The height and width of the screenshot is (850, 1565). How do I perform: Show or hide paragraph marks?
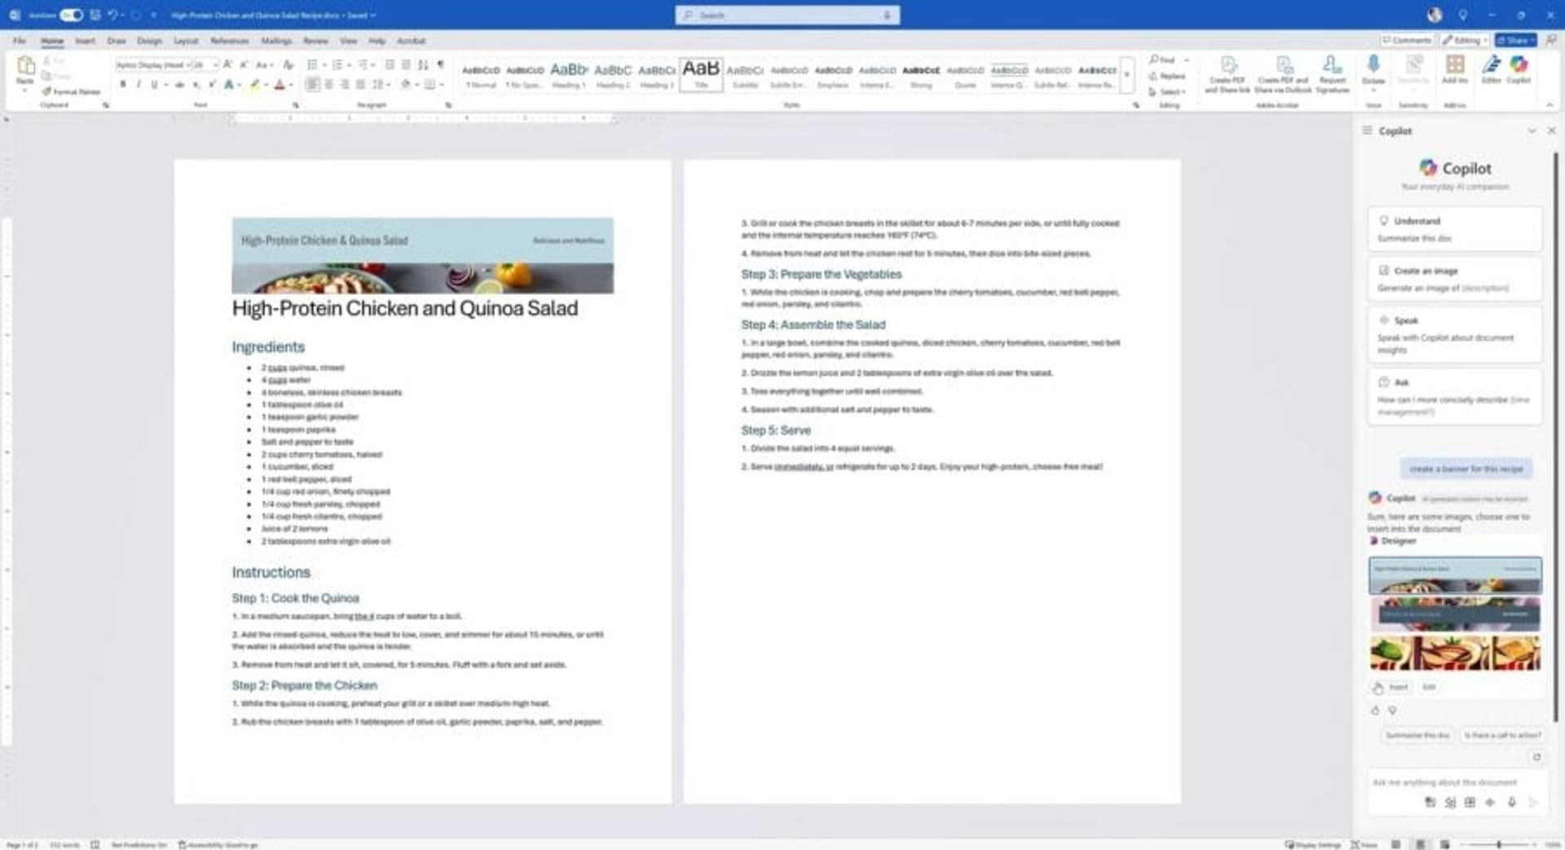[440, 64]
